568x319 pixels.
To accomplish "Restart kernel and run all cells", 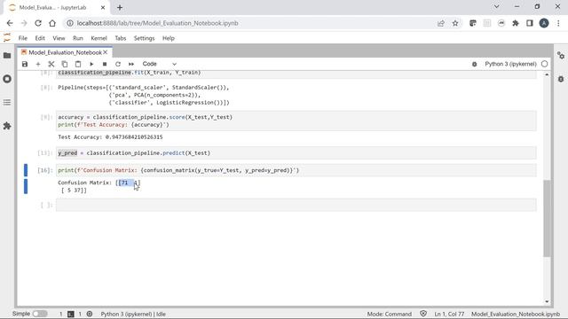I will (131, 64).
